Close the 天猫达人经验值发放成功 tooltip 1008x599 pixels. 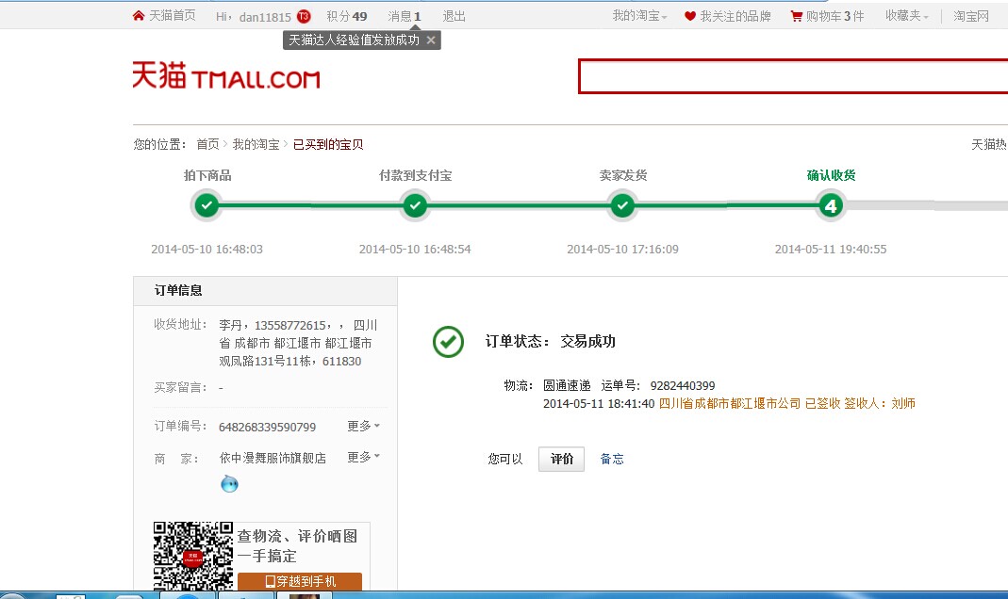[431, 40]
